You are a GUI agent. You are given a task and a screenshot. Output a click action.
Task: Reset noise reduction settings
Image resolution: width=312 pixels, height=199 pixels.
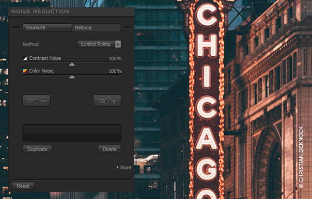(x=23, y=186)
